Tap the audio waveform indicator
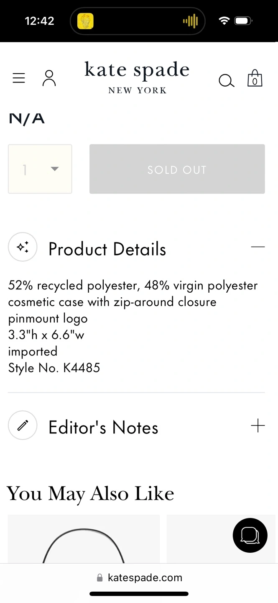The height and width of the screenshot is (603, 278). click(x=190, y=21)
